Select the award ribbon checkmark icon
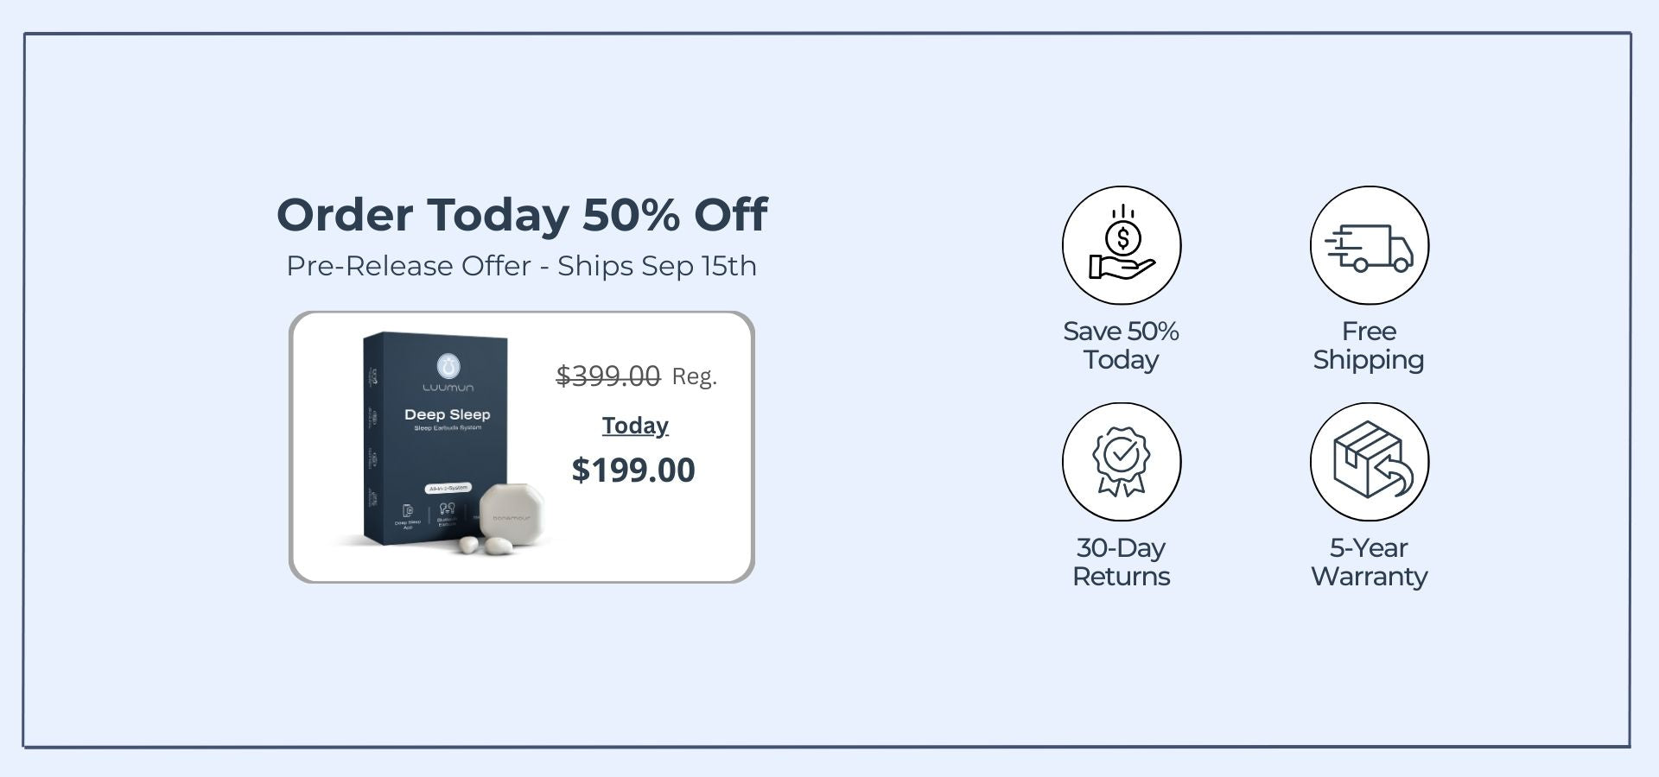Image resolution: width=1659 pixels, height=777 pixels. 1122,462
